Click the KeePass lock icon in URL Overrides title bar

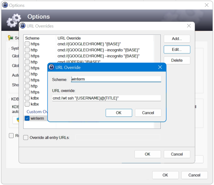[23, 26]
